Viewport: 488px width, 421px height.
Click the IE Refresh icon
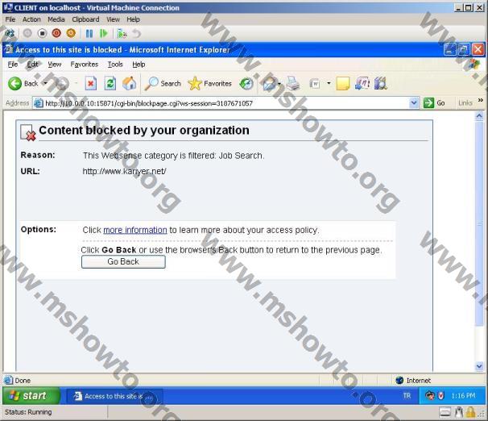click(x=110, y=84)
